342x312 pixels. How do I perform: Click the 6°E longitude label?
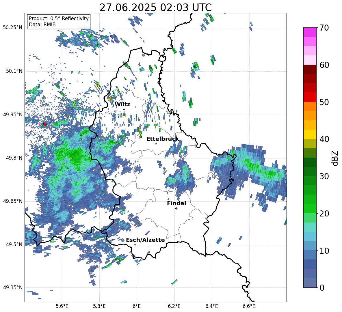[x=137, y=306]
